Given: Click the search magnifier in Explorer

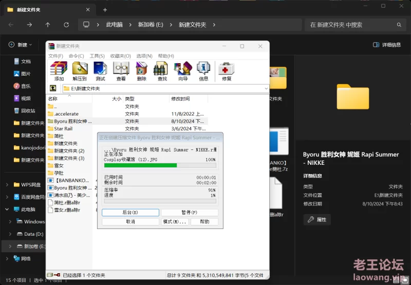Looking at the screenshot, I should point(399,25).
